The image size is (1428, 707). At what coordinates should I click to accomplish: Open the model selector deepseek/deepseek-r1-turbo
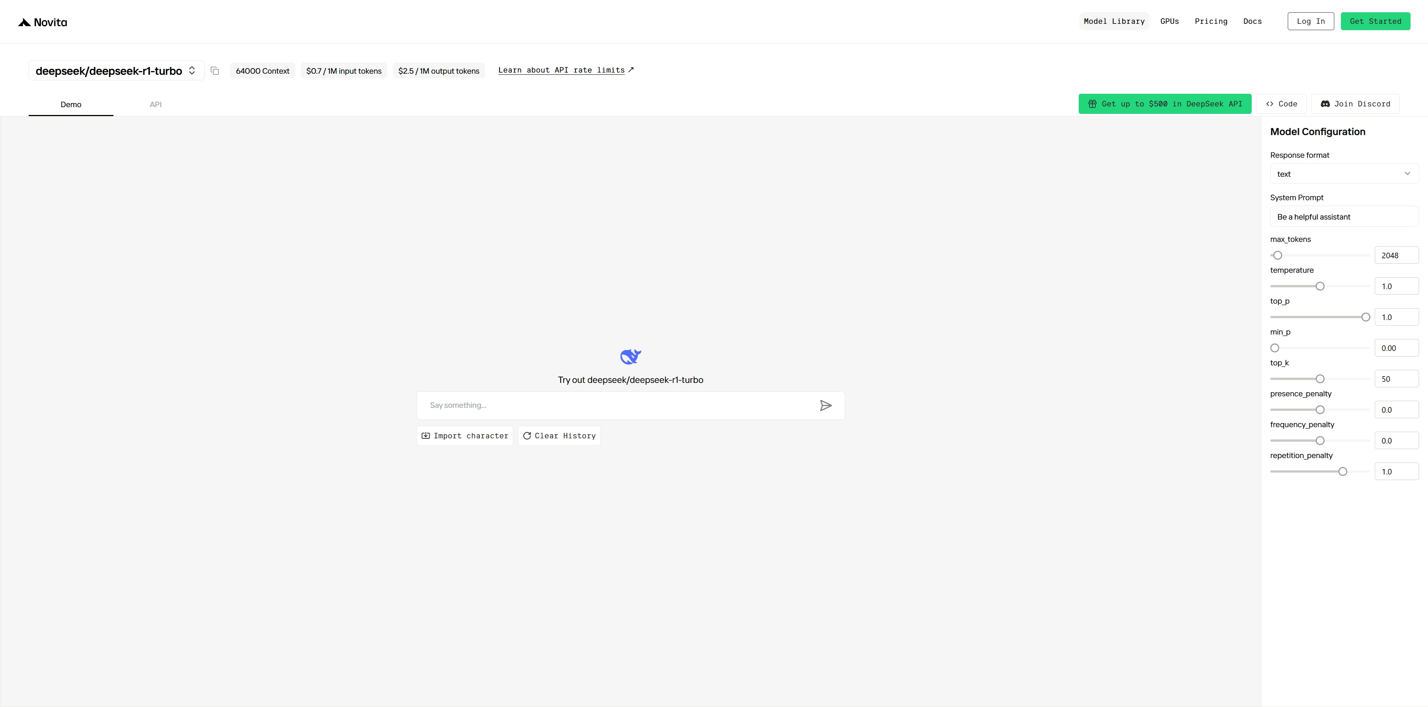click(x=116, y=70)
